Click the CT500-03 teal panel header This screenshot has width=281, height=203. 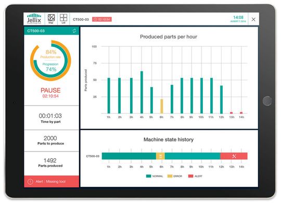click(52, 31)
